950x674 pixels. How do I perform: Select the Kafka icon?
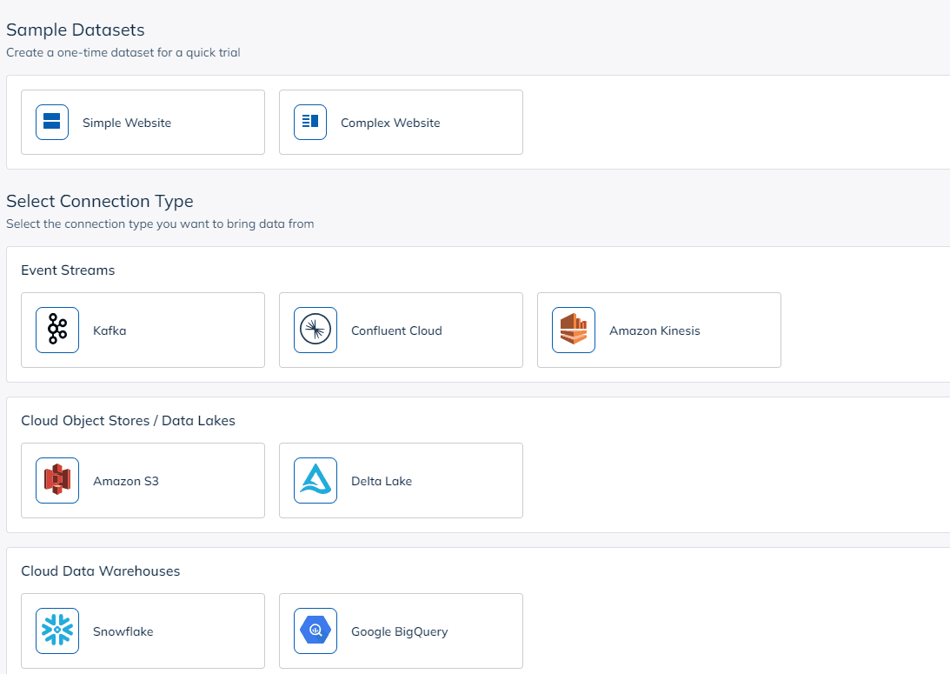(x=56, y=330)
